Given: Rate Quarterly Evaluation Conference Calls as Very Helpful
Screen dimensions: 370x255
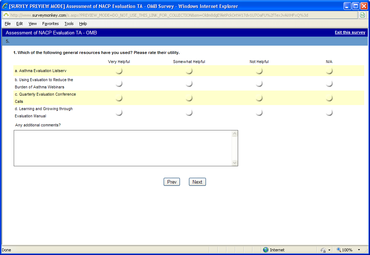Looking at the screenshot, I should 119,98.
